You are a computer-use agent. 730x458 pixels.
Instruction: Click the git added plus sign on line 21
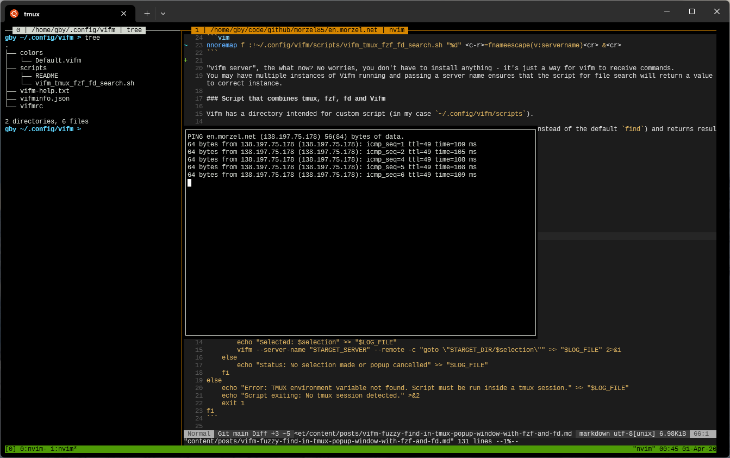tap(186, 61)
